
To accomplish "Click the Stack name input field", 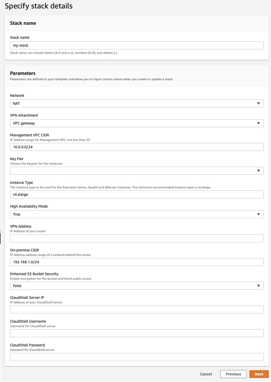I will pos(137,45).
